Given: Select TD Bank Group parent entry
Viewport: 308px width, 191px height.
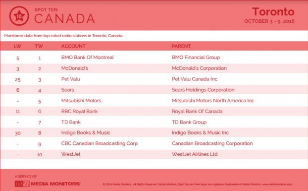Looking at the screenshot, I should [189, 122].
